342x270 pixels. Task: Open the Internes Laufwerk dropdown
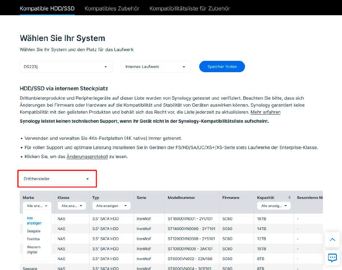pos(156,66)
